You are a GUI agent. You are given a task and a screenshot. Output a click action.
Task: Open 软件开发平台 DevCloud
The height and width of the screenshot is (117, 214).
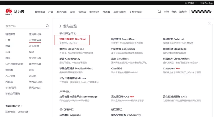[x=73, y=39]
